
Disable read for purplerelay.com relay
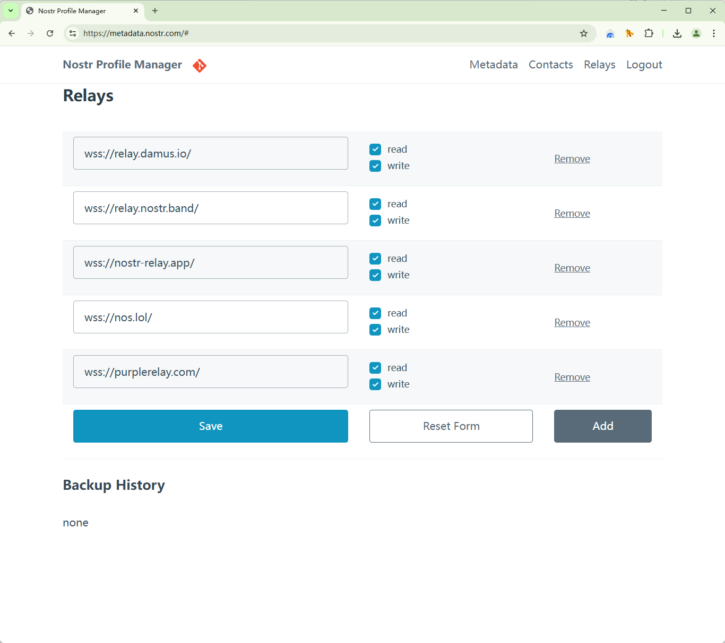click(375, 368)
